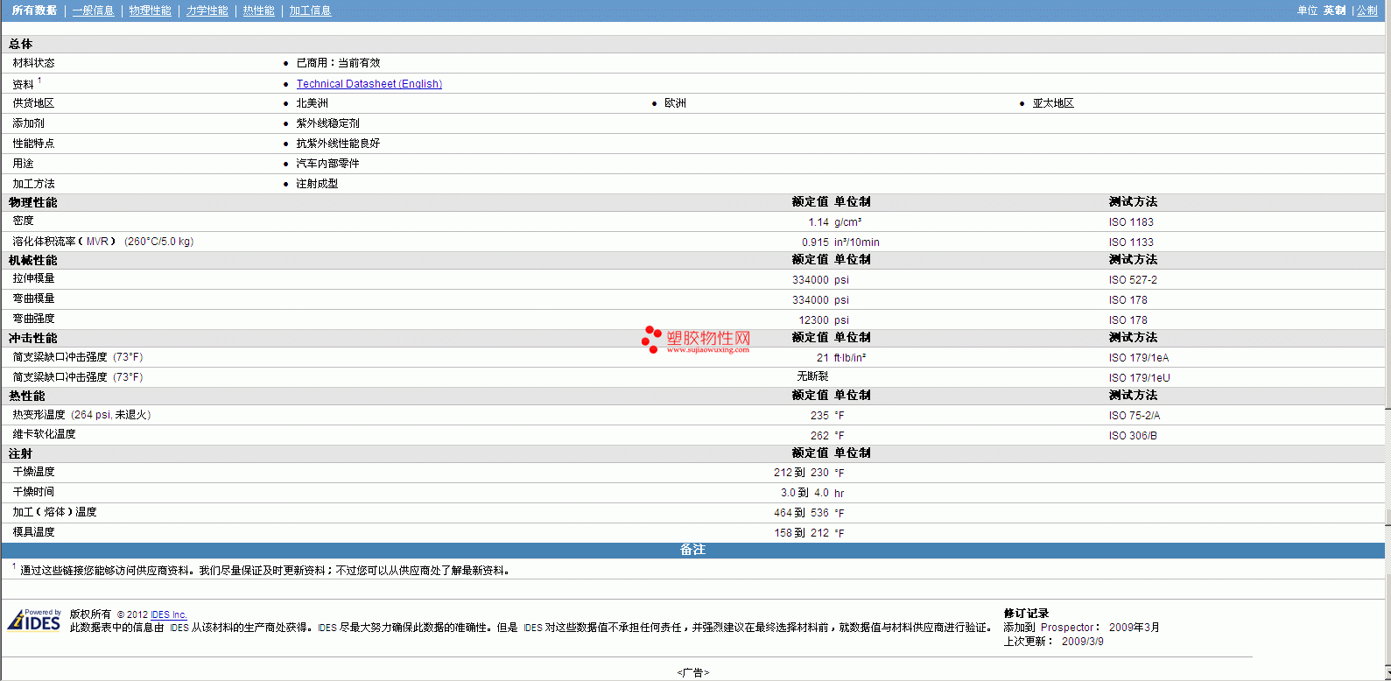This screenshot has height=681, width=1391.
Task: Open the 一般信息 tab
Action: point(93,11)
